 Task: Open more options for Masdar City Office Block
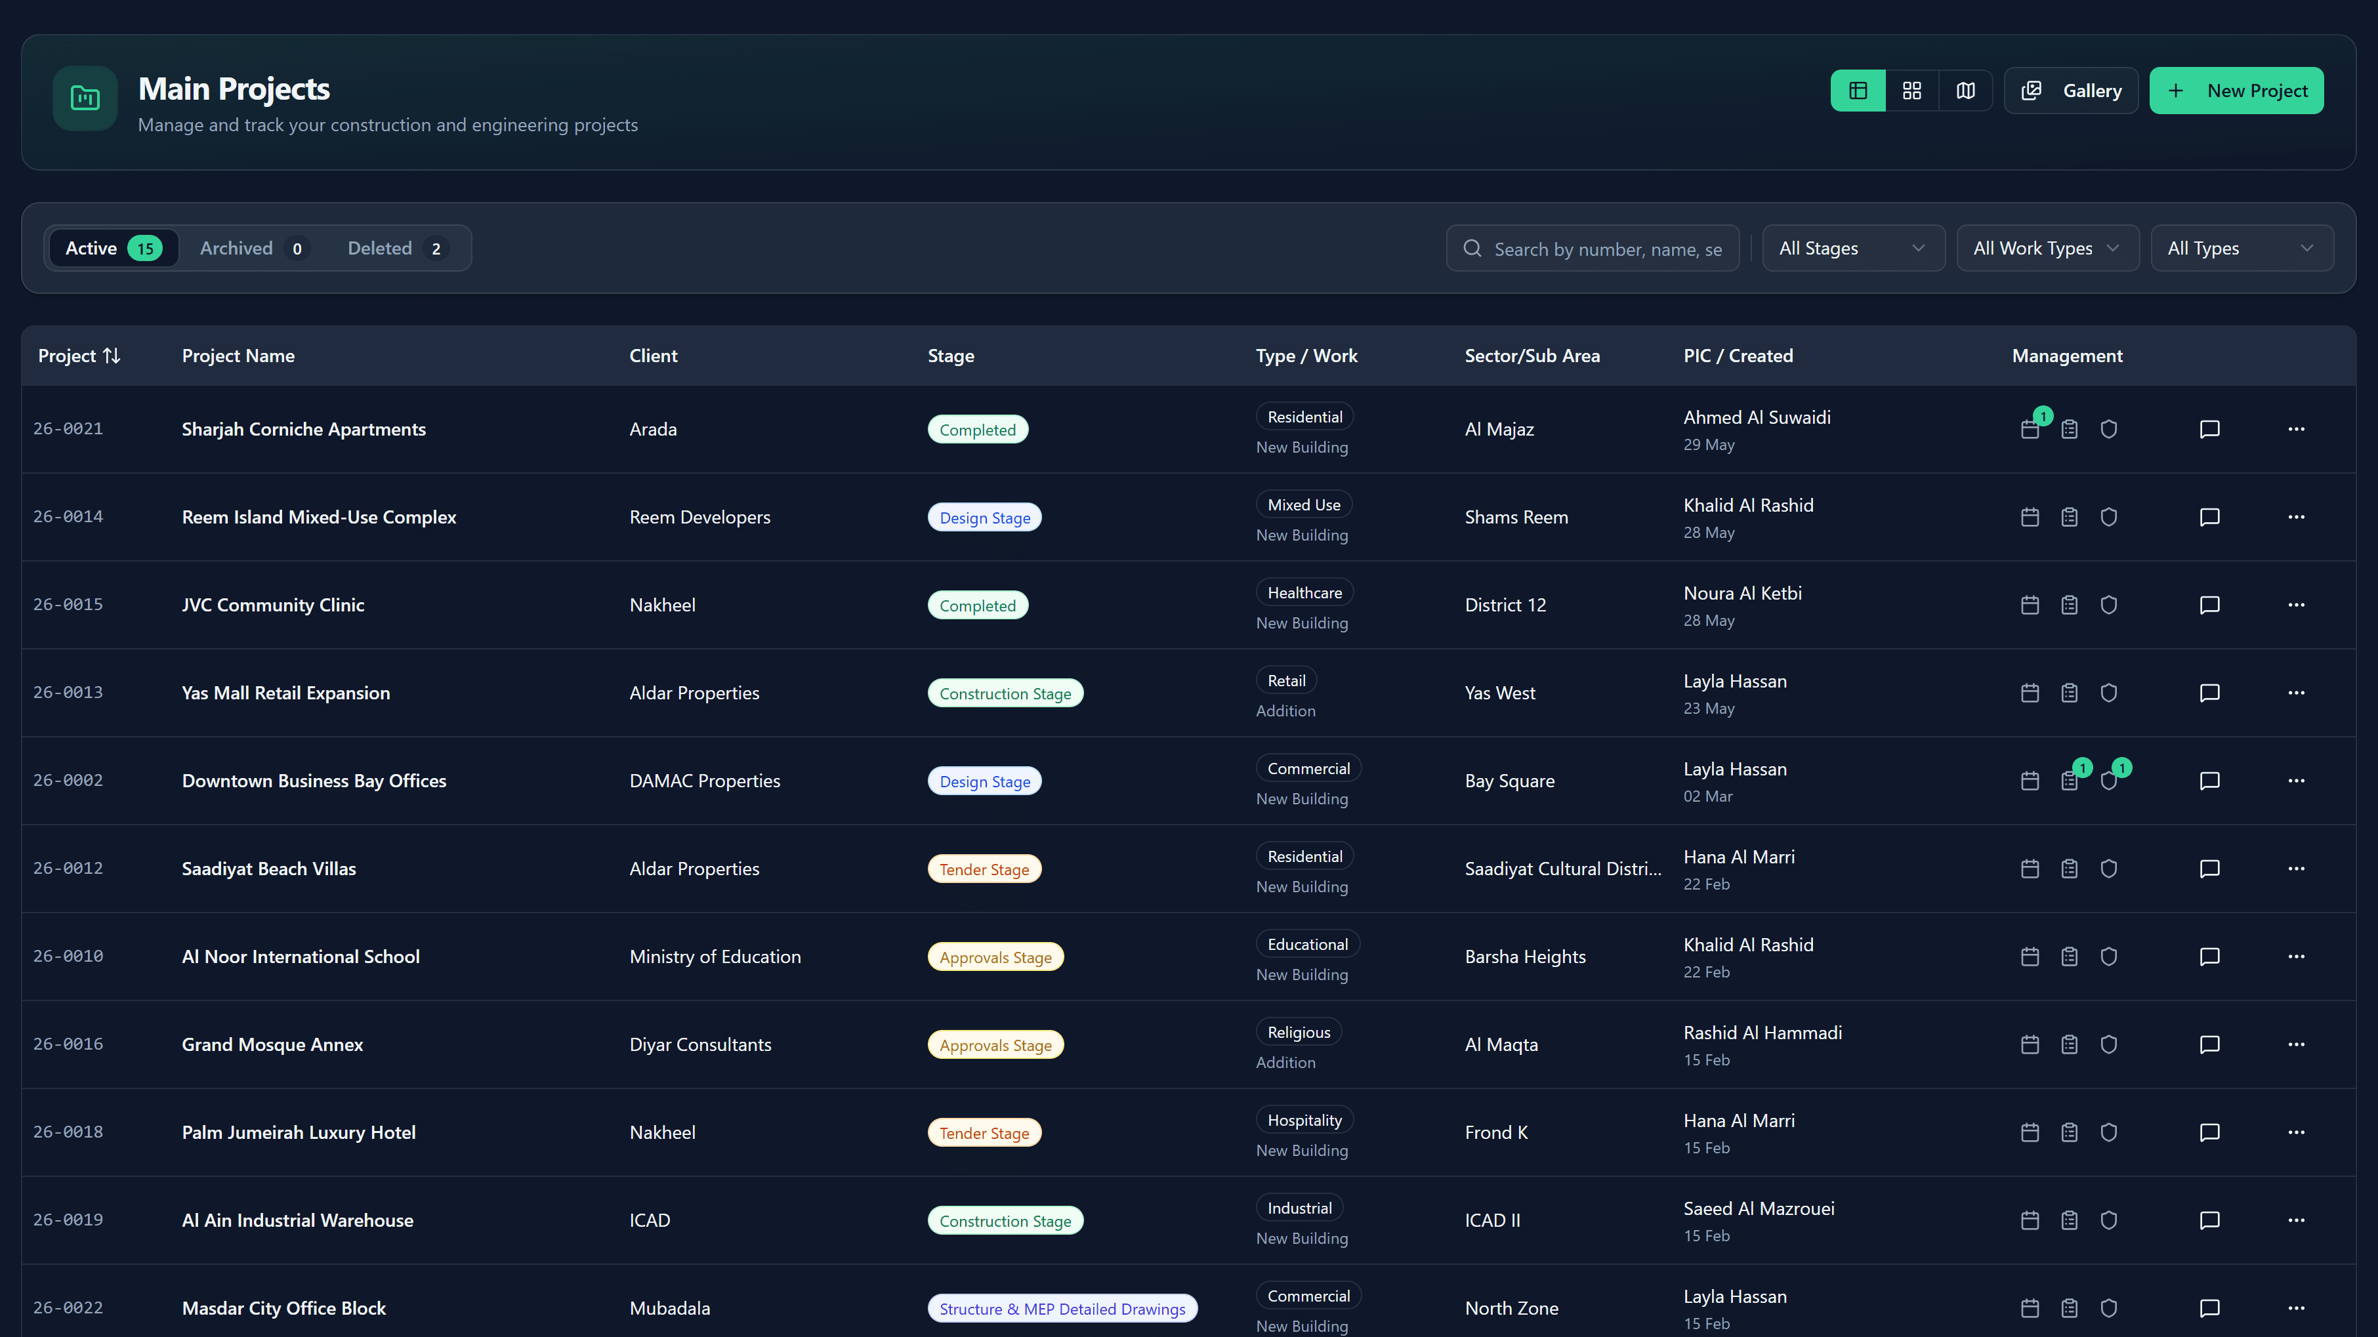2296,1307
